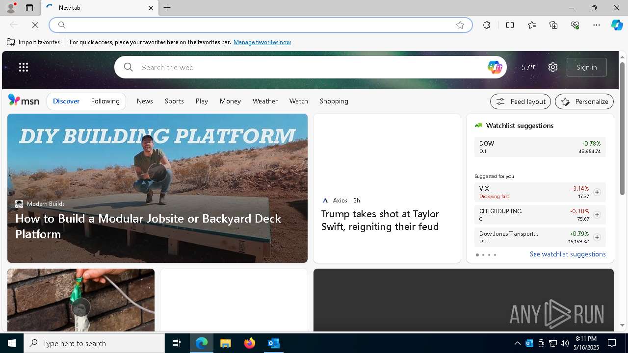Open the brick wall video thumbnail
This screenshot has width=628, height=353.
coord(81,300)
